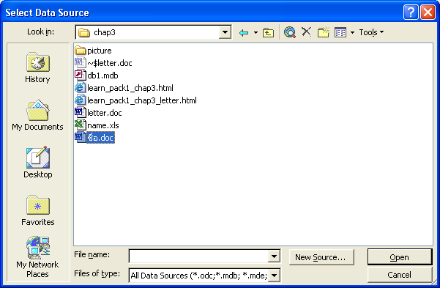Open My Network Places
The height and width of the screenshot is (288, 440).
[x=37, y=257]
